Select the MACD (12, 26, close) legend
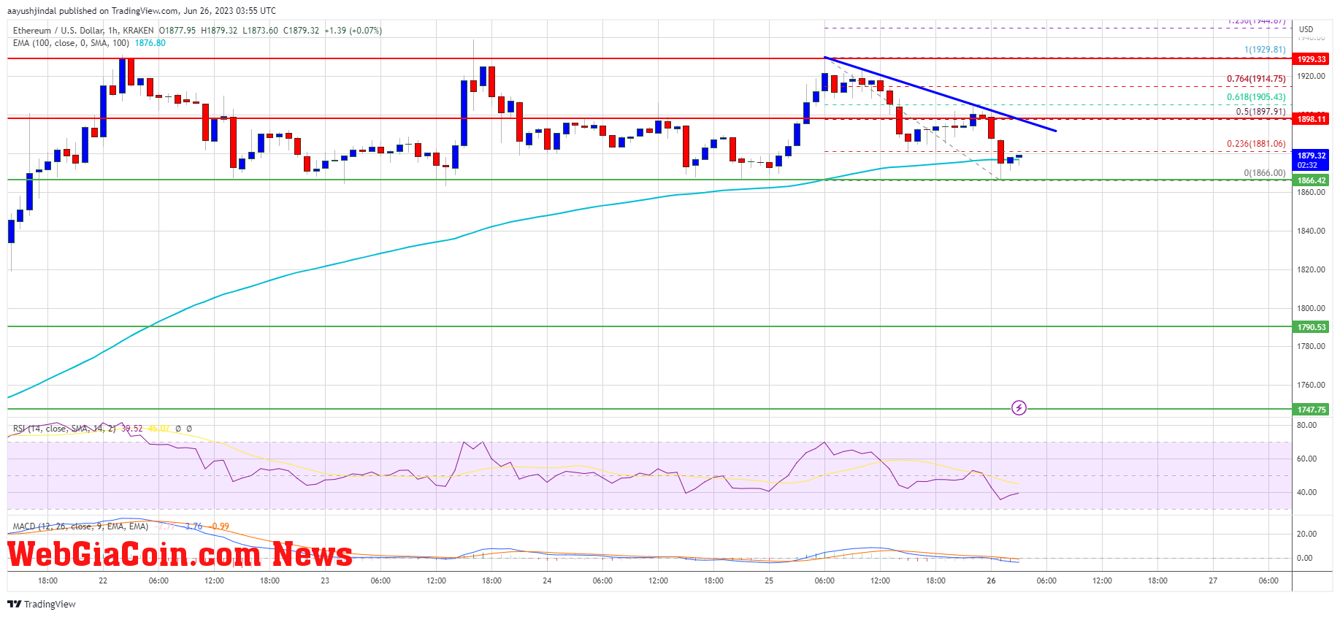The image size is (1340, 617). (x=80, y=526)
